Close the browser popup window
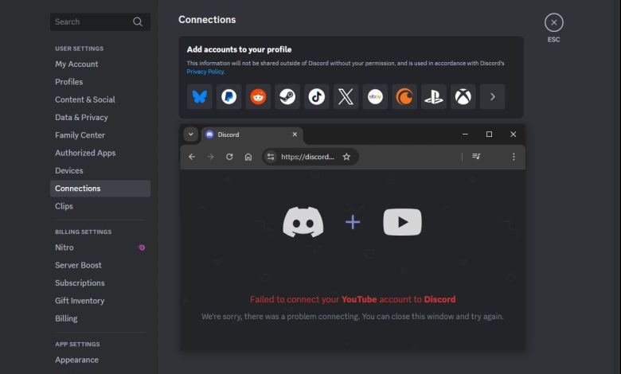Screen dimensions: 621x374 pos(514,134)
